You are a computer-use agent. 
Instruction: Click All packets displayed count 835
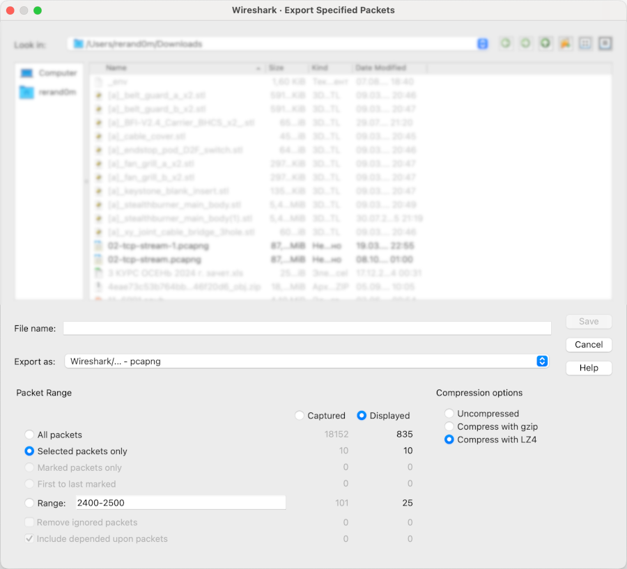tap(404, 435)
